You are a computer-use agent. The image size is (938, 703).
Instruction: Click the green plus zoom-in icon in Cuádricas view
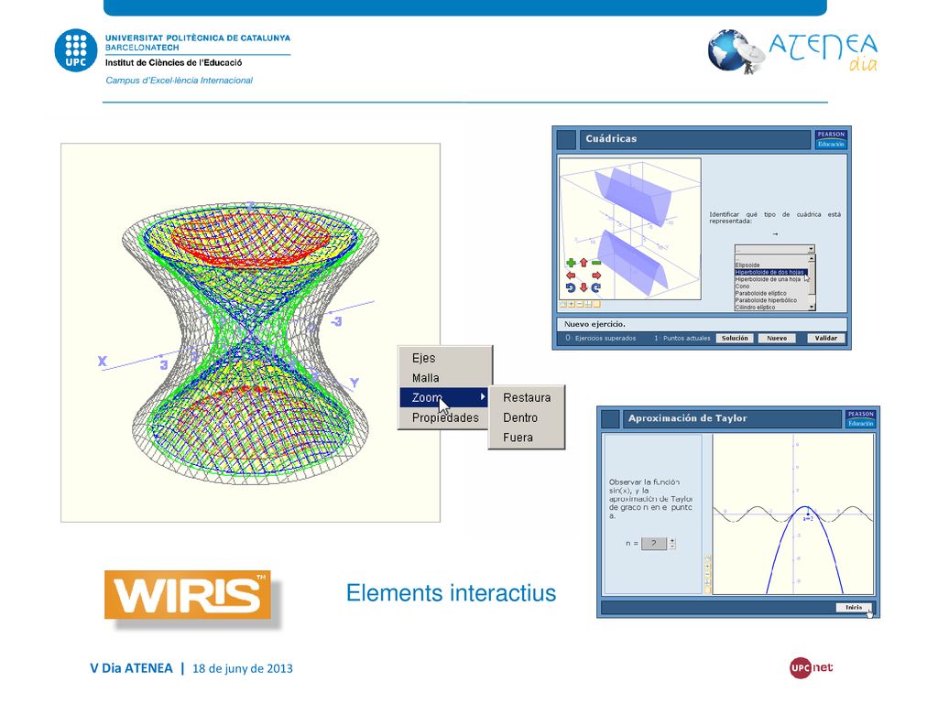[572, 263]
